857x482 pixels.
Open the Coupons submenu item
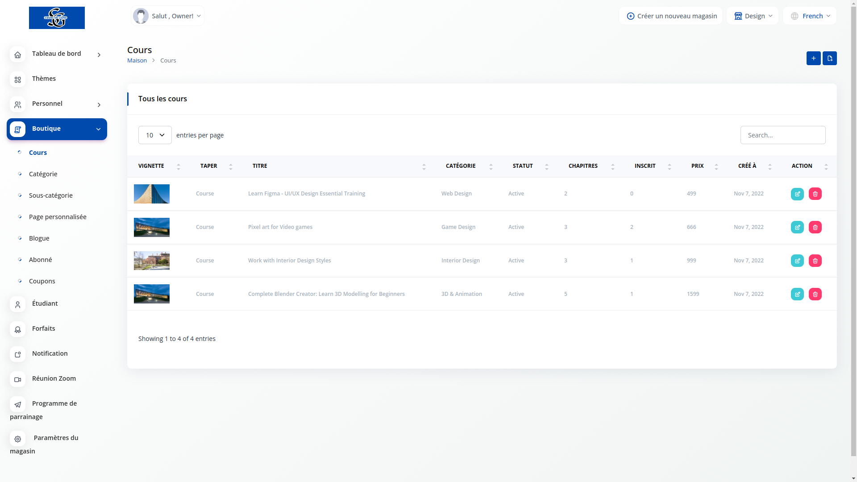tap(42, 281)
